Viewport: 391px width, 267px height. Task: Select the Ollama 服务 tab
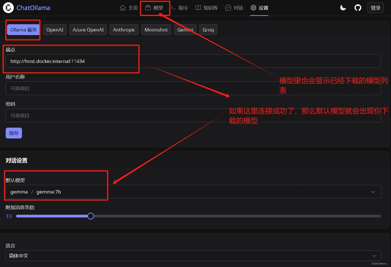tap(24, 30)
